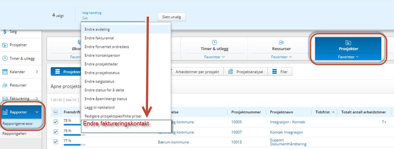Screen dimensions: 394x149
Task: Click the Timer & utlegg clock sidebar icon
Action: click(x=5, y=58)
